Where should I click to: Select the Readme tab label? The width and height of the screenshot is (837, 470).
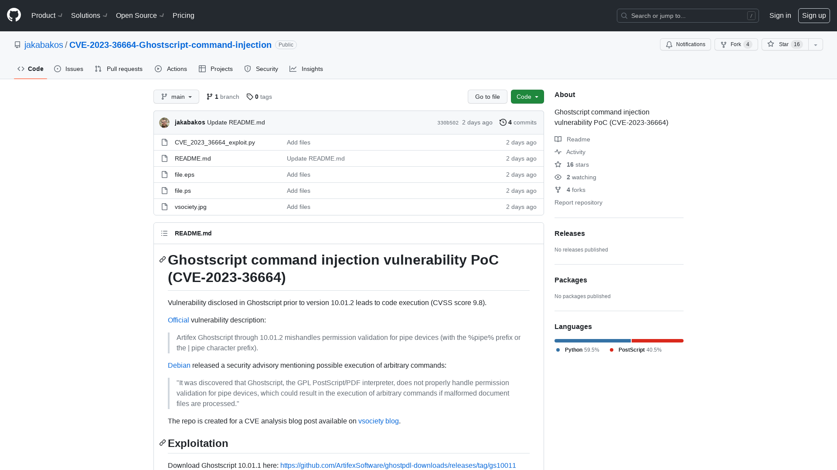(578, 139)
